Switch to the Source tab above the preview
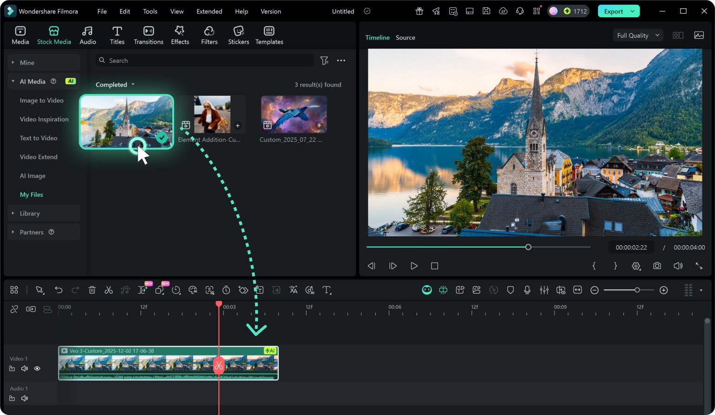Screen dimensions: 715x415 click(x=405, y=37)
